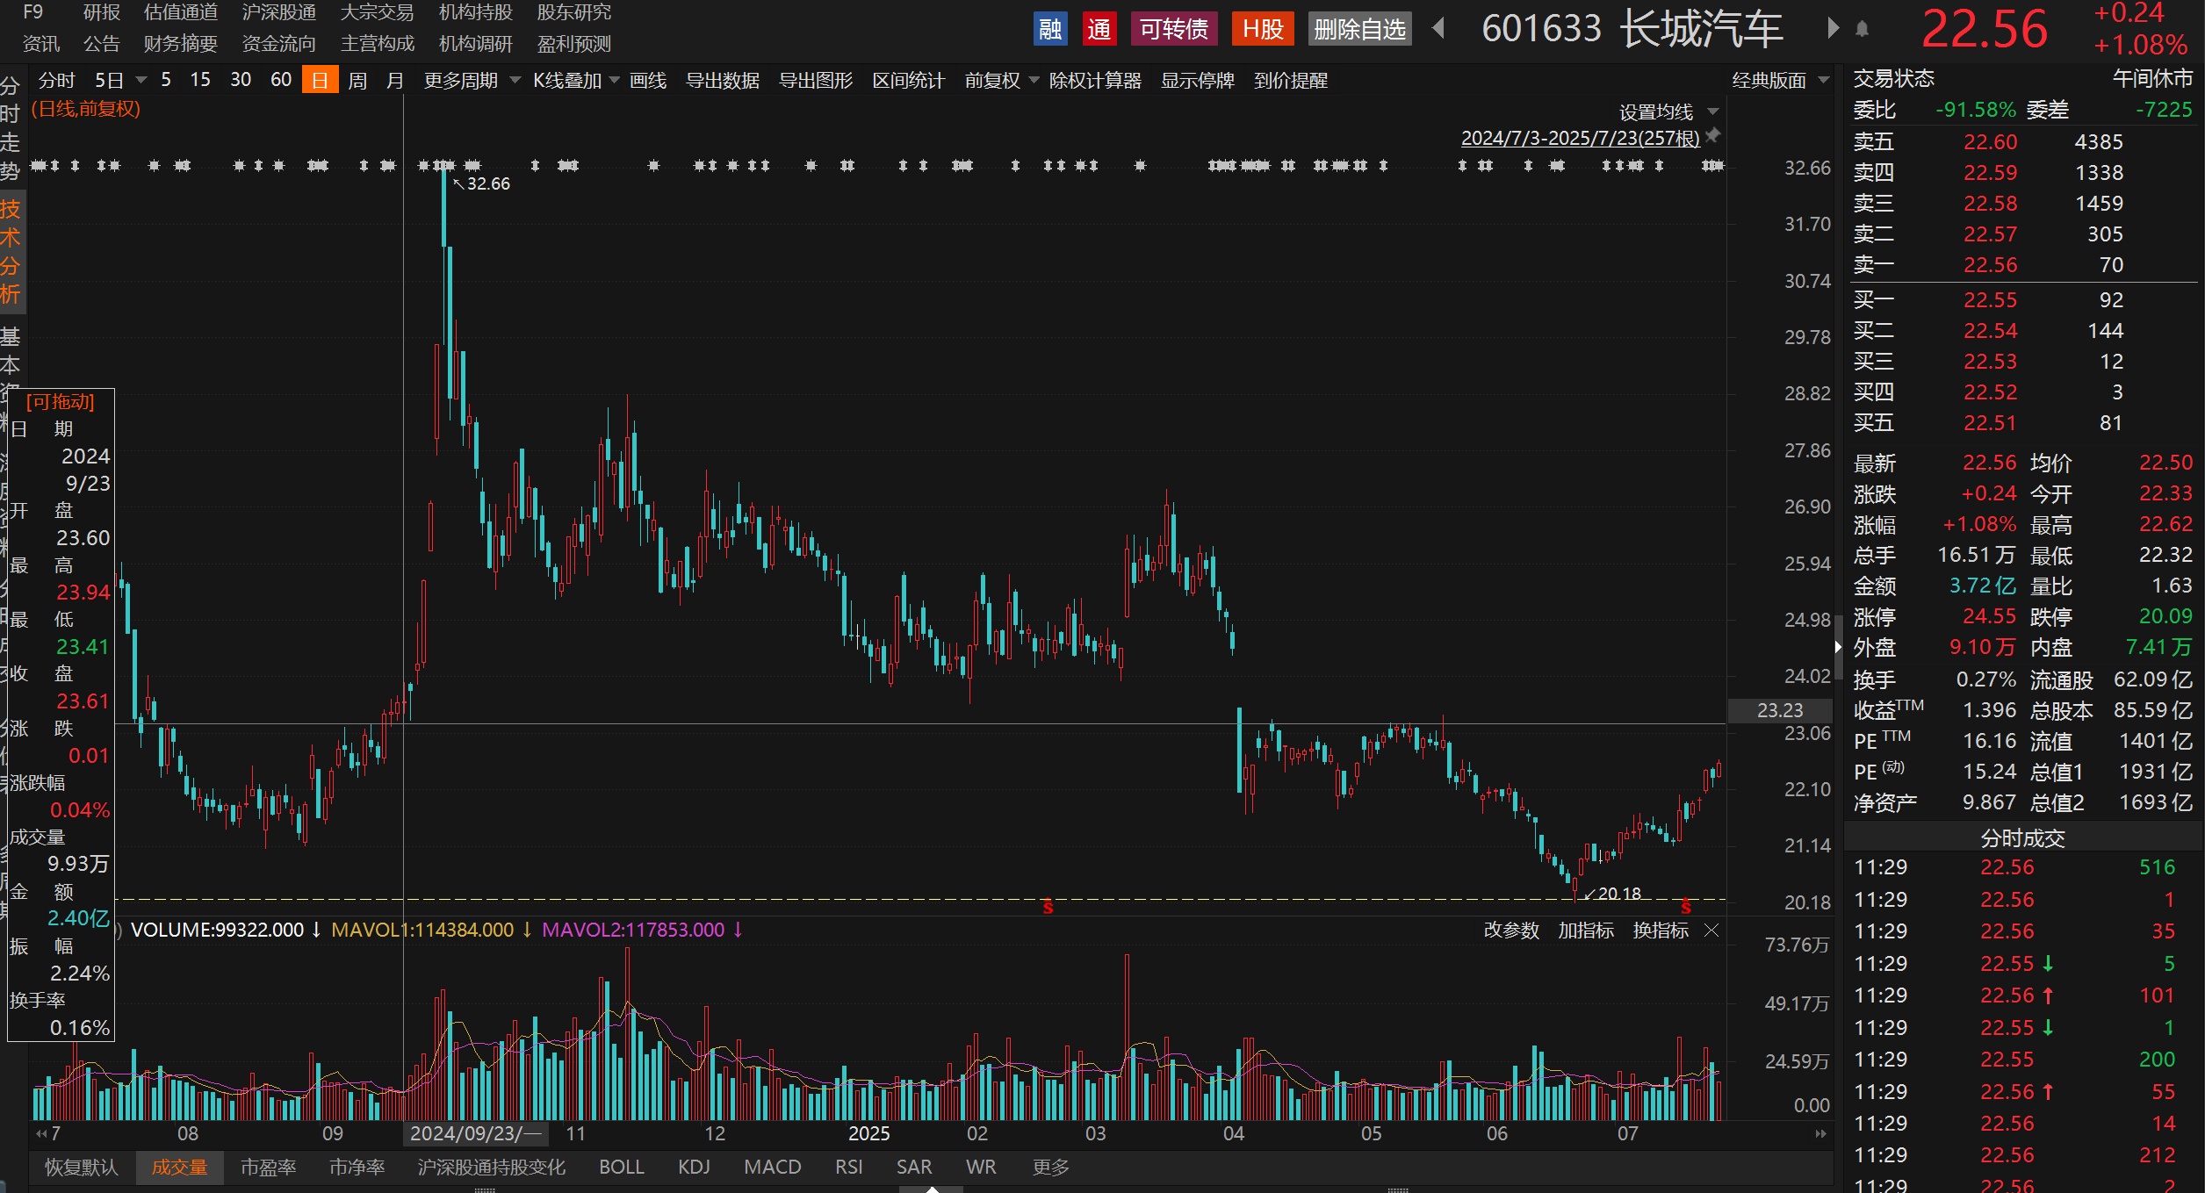The width and height of the screenshot is (2205, 1193).
Task: Switch to the 市盈率 indicator tab
Action: coord(268,1167)
